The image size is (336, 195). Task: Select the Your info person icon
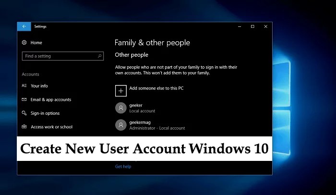[x=24, y=85]
